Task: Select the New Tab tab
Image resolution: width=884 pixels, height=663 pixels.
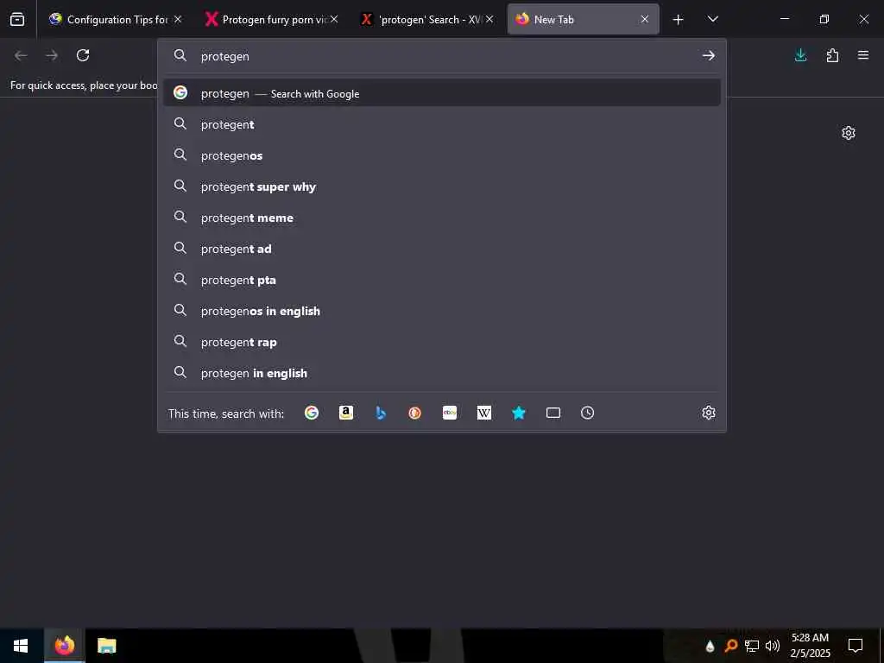Action: (x=583, y=19)
